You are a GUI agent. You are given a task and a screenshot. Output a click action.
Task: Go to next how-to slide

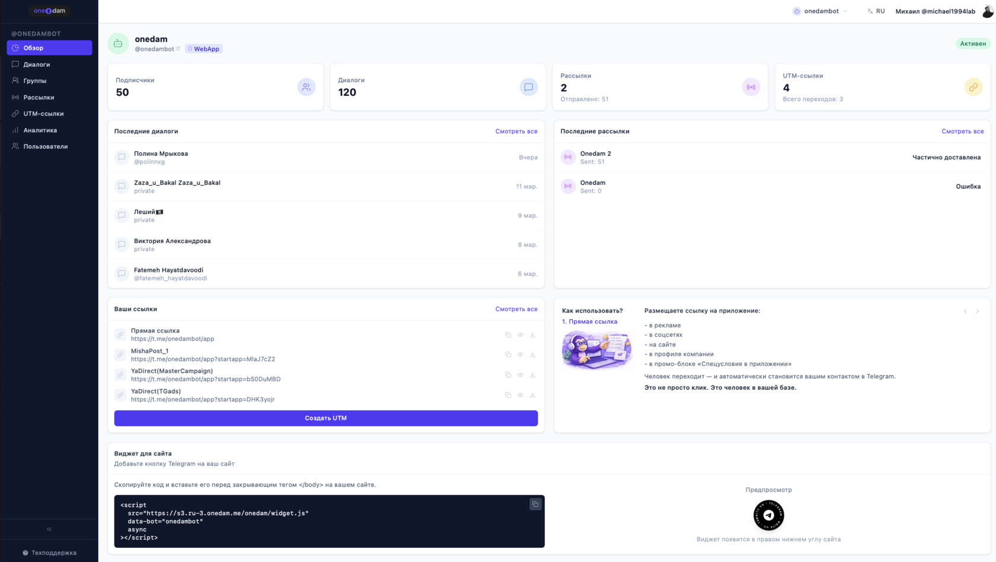977,311
